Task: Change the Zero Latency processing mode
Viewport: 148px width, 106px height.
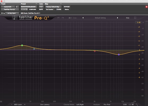Action: click(45, 104)
